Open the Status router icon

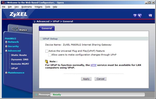[x=15, y=29]
